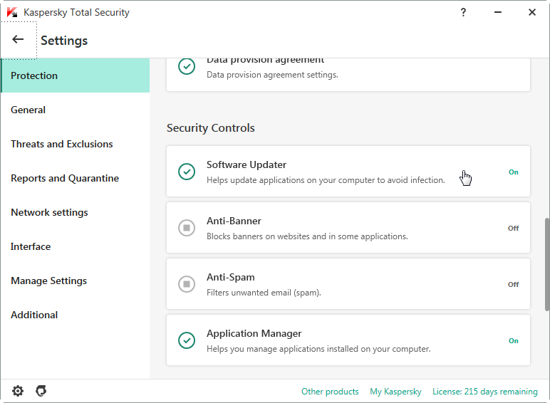Open the Anti-Banner settings title

coord(234,221)
